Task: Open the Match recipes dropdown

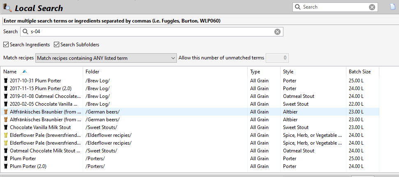Action: coord(106,58)
